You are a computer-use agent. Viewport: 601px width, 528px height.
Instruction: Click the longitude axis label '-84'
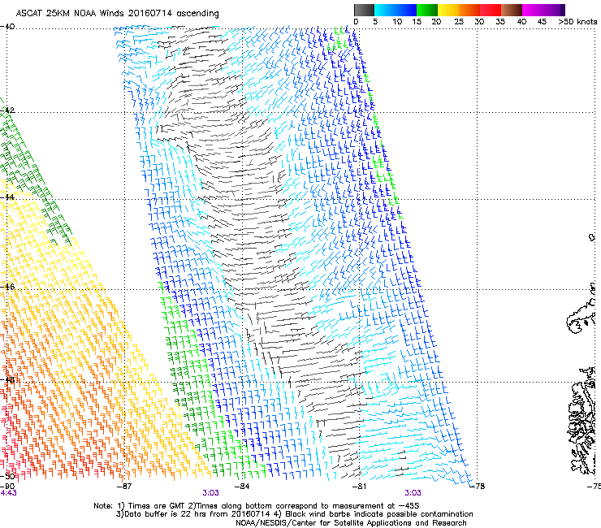(242, 487)
